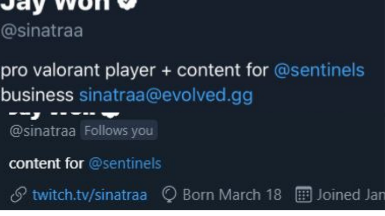Click the Joined Jan date text

point(351,195)
